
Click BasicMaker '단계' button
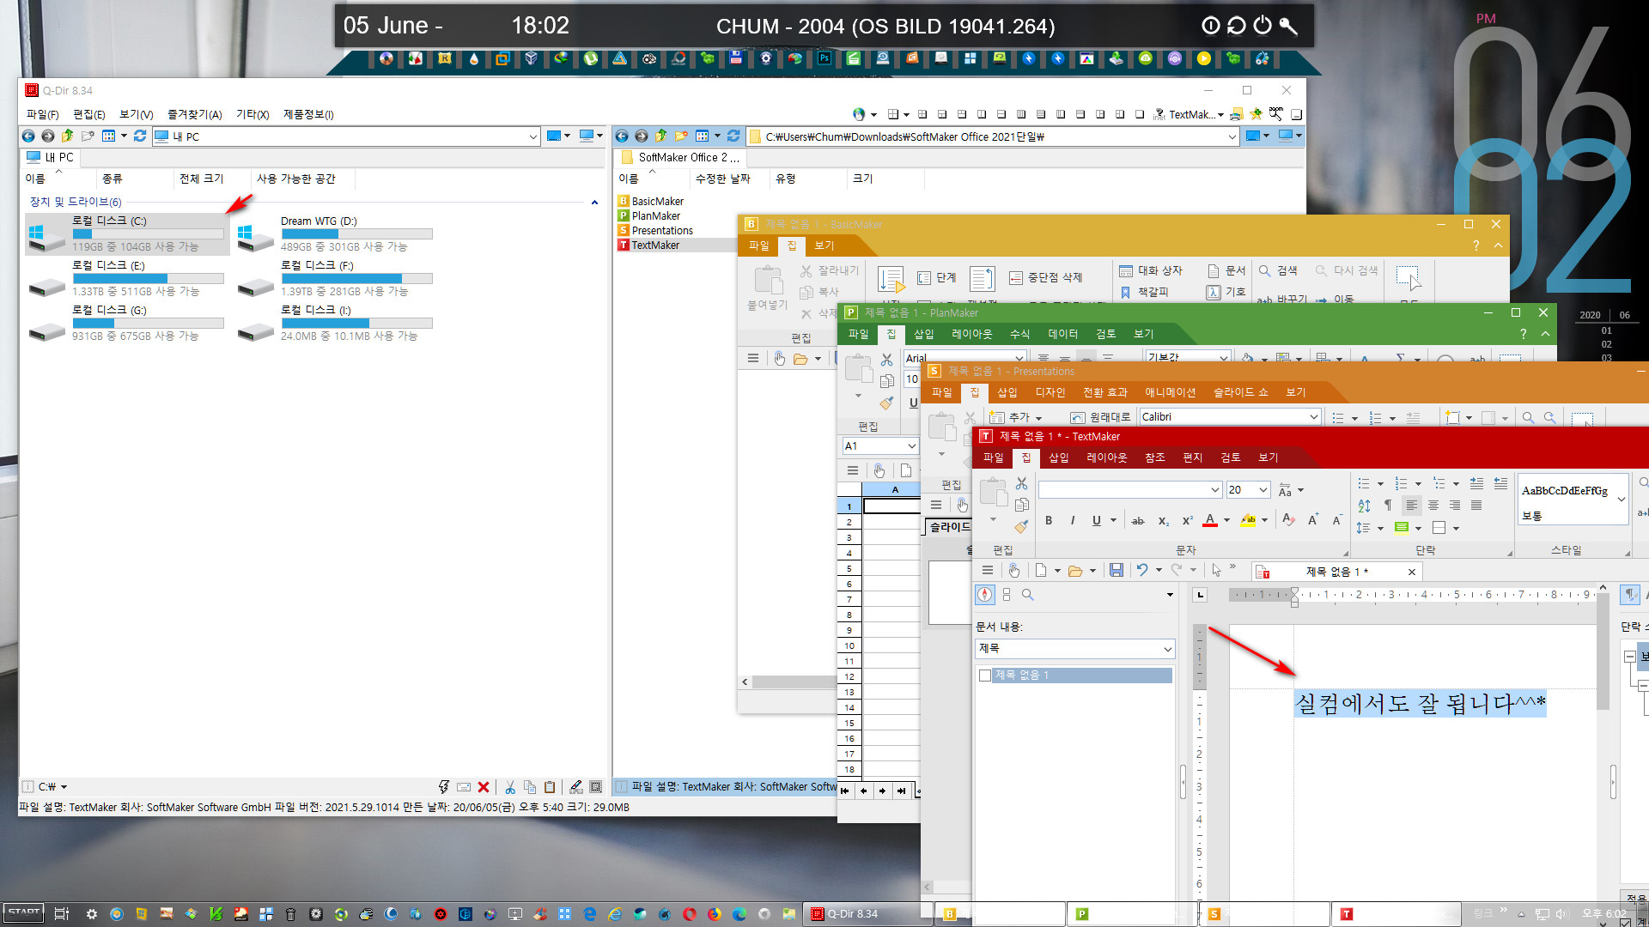point(936,277)
